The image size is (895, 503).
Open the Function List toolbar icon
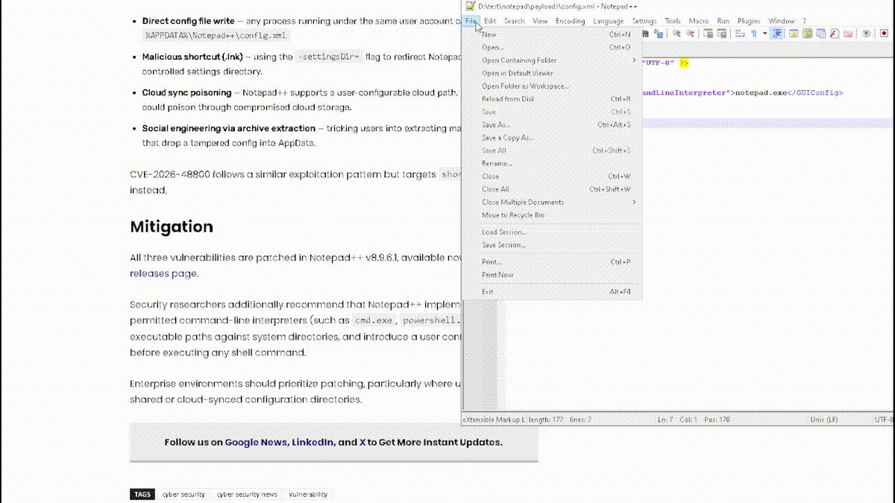[x=835, y=34]
